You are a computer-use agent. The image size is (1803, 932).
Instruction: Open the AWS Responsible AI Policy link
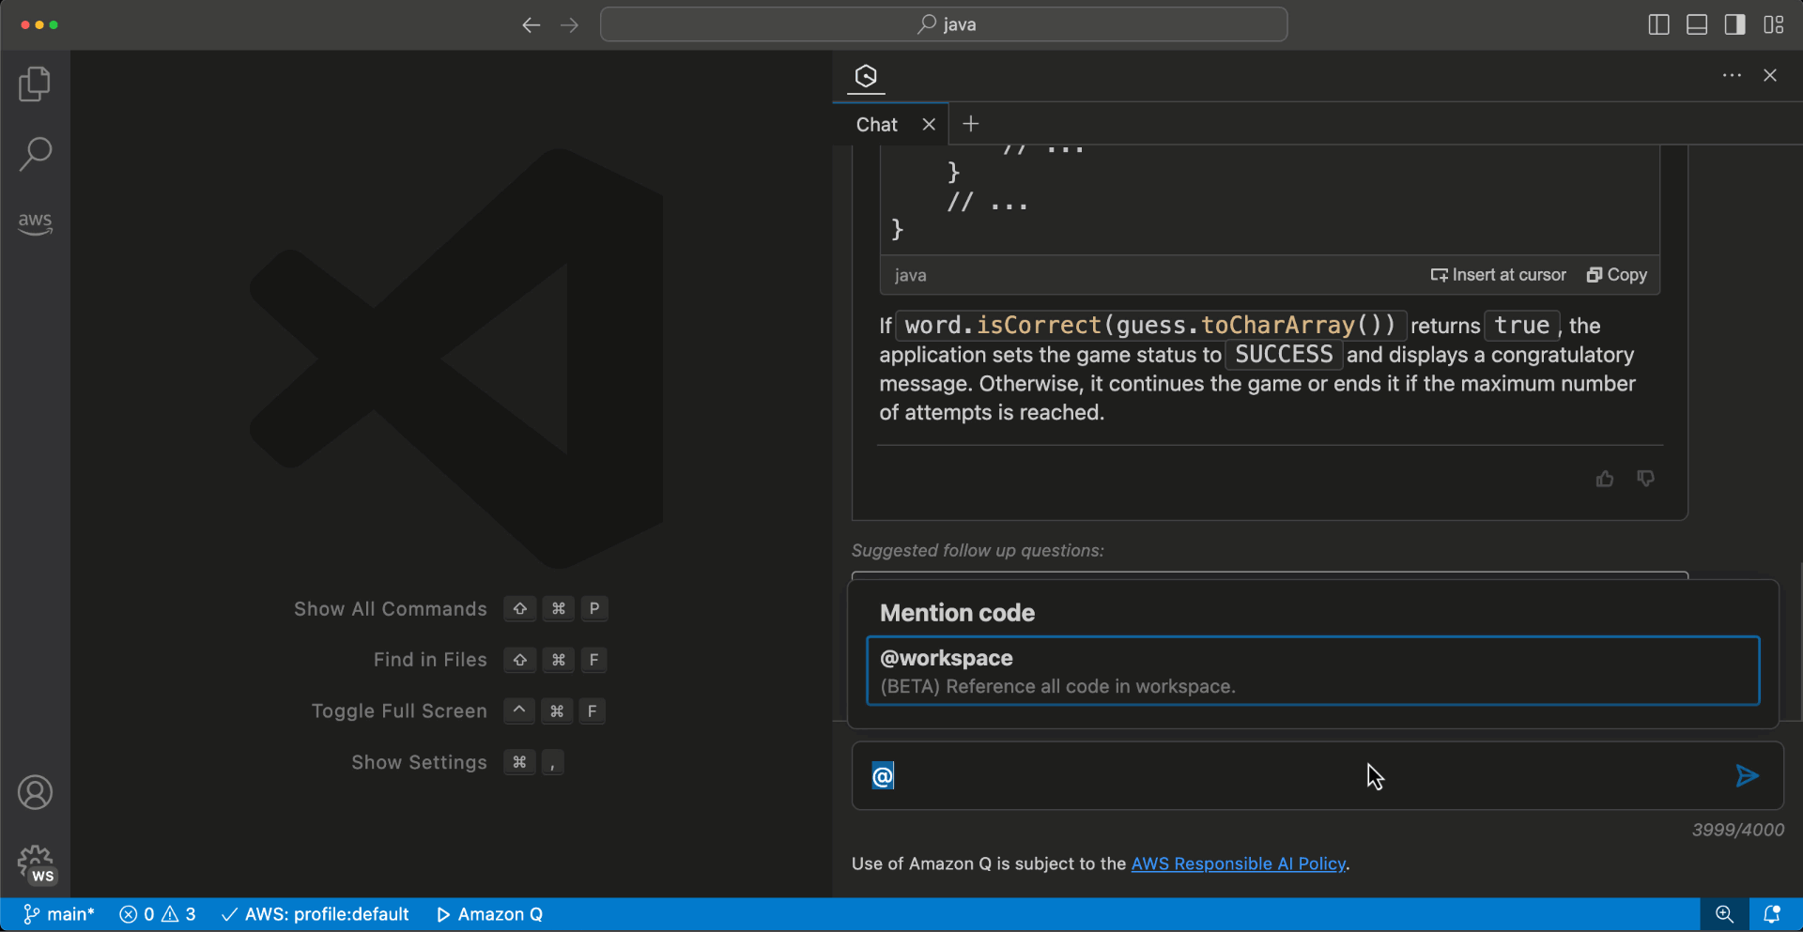1238,863
